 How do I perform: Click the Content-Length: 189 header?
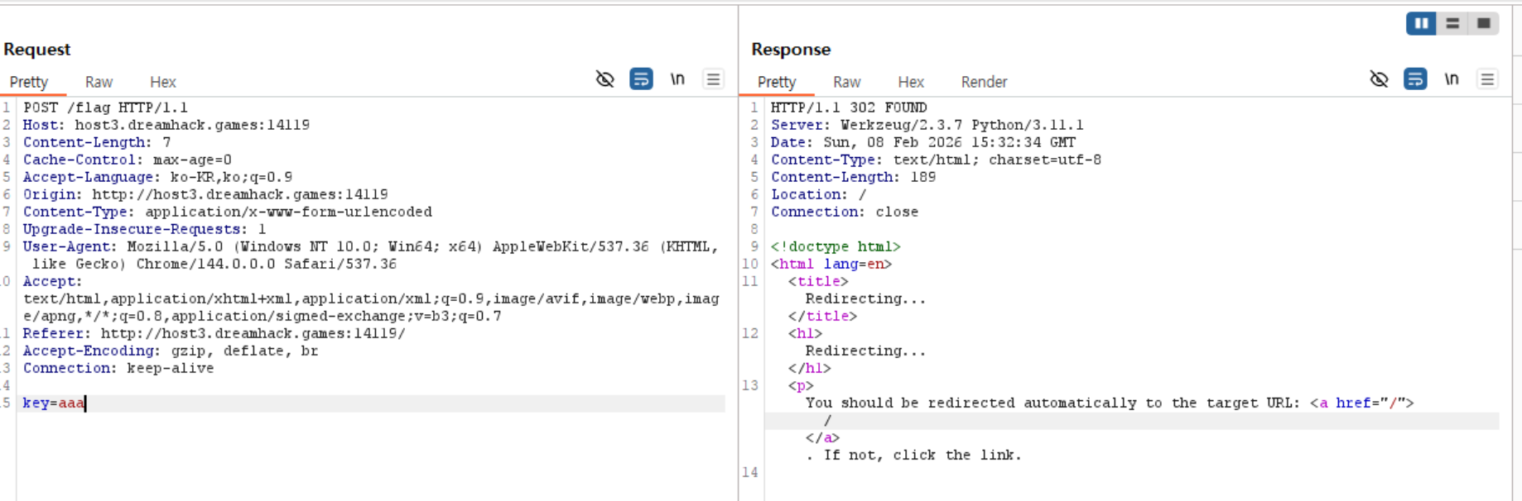[x=853, y=177]
